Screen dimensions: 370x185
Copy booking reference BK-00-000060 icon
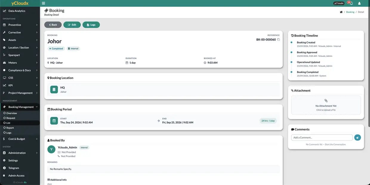point(278,40)
